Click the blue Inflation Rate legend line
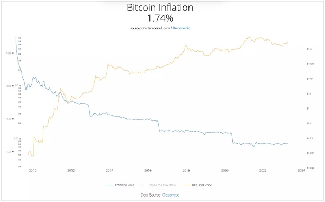The height and width of the screenshot is (202, 325). tap(110, 185)
